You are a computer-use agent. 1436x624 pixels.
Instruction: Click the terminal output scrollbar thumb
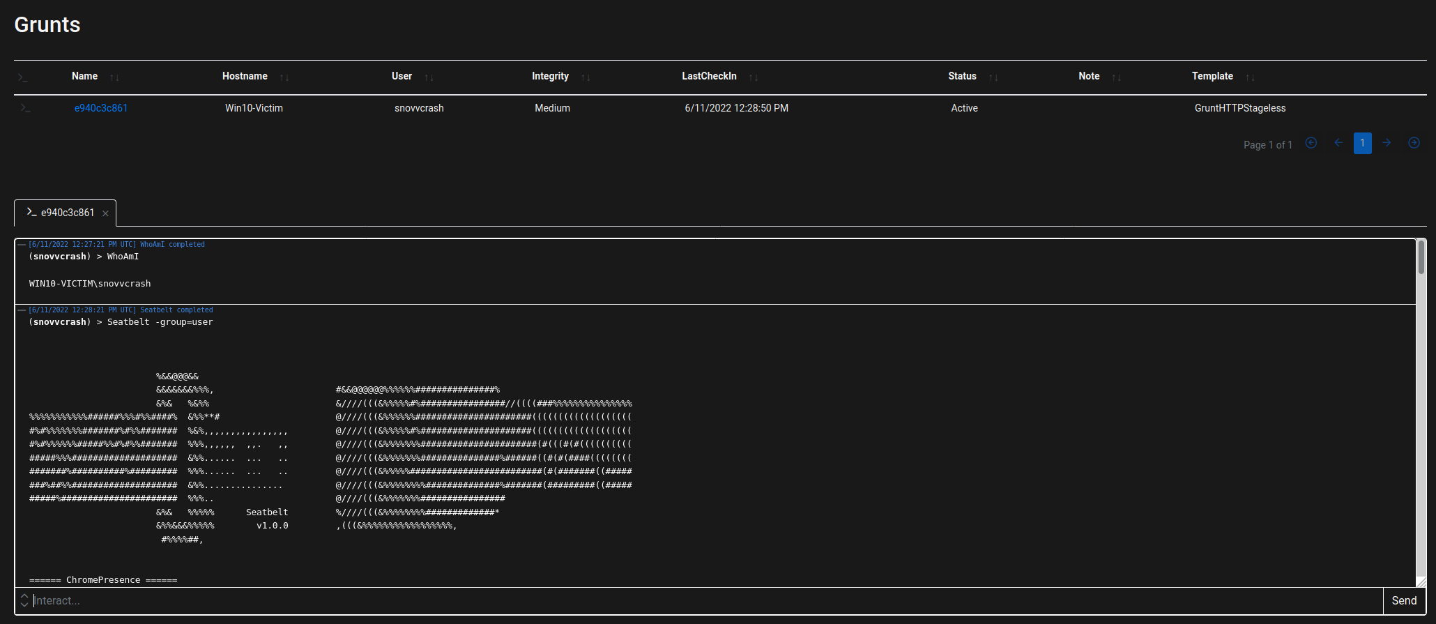point(1421,258)
